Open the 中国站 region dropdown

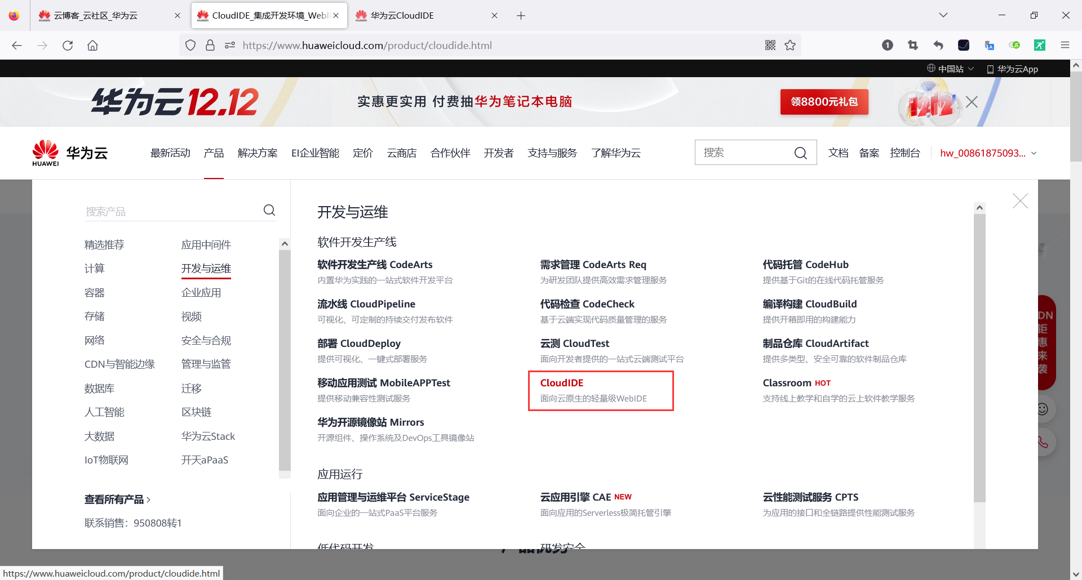(951, 68)
